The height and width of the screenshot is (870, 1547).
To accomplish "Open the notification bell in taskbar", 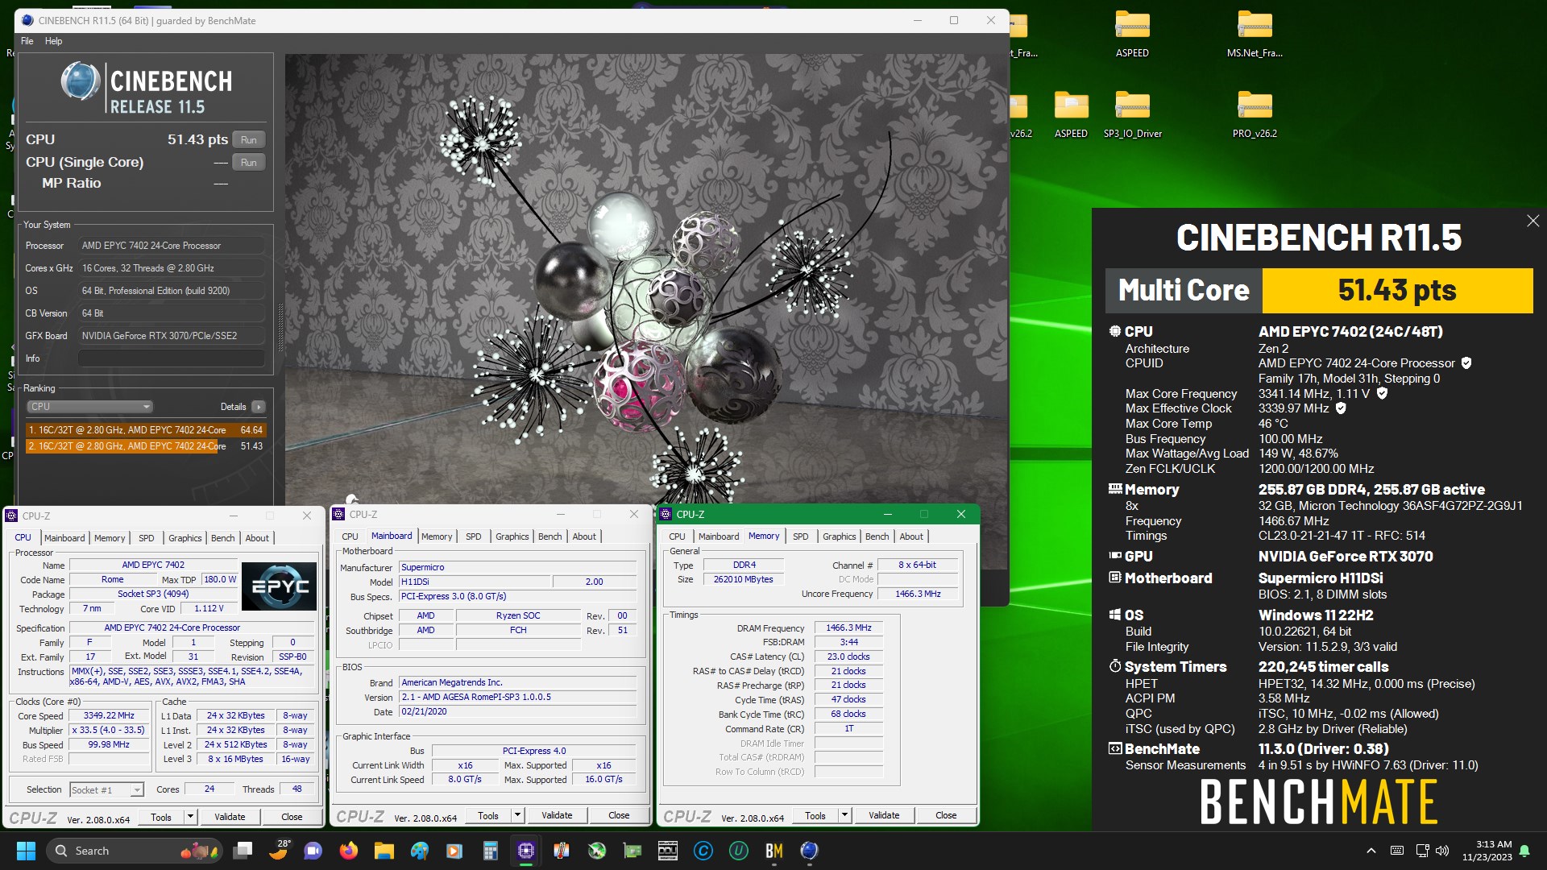I will 1524,851.
